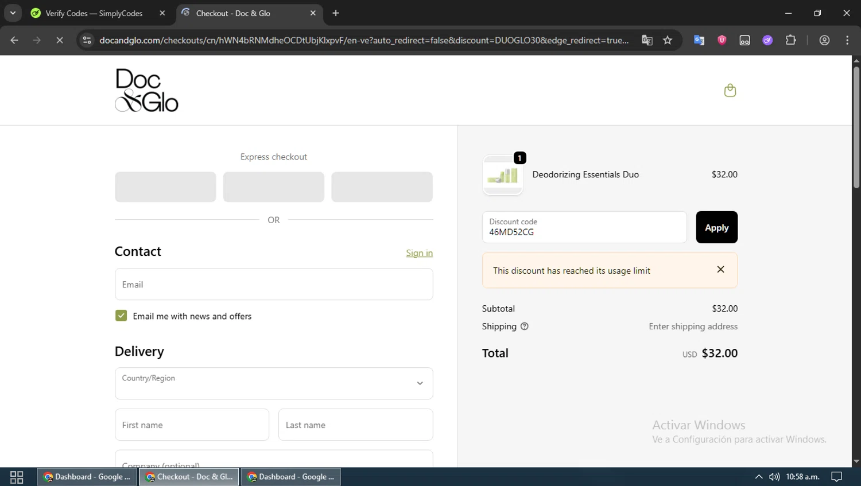Switch to last Dashboard - Google taskbar window
The height and width of the screenshot is (486, 861).
(x=291, y=477)
